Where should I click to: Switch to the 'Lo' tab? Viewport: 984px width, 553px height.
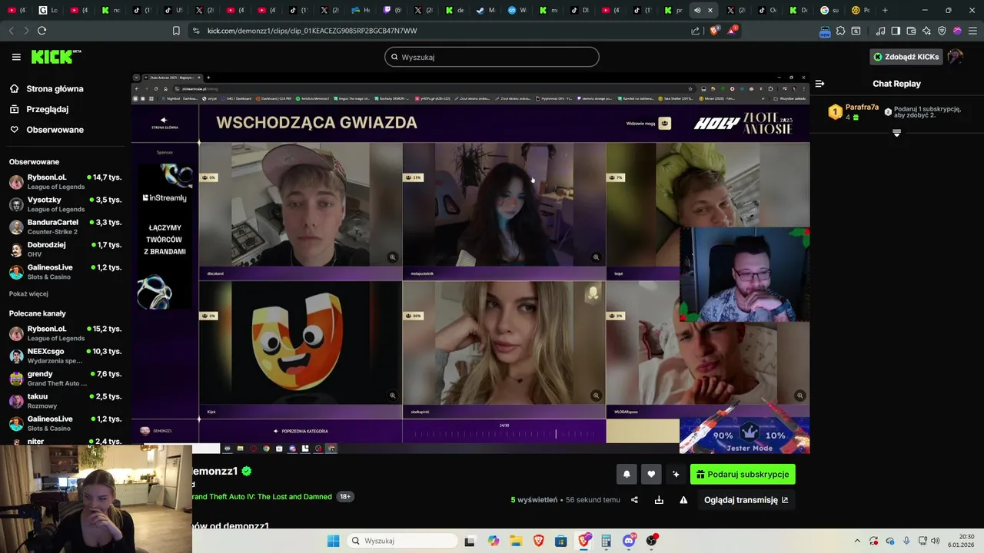[x=48, y=10]
